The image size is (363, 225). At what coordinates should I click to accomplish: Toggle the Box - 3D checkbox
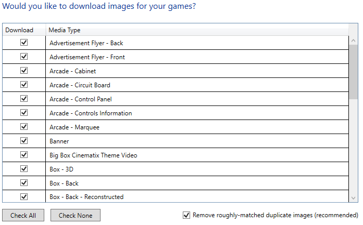[x=24, y=169]
